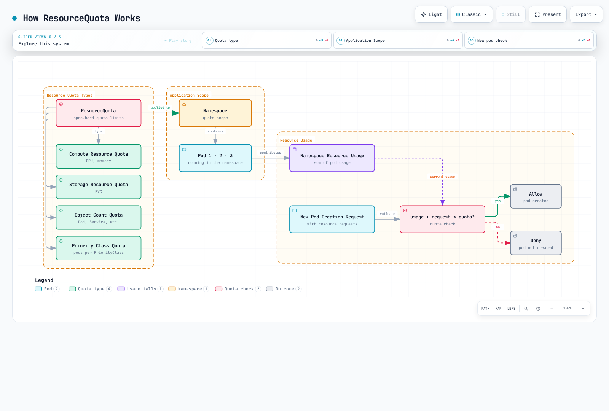Click the 'current usage' edge label
609x411 pixels.
tap(442, 177)
